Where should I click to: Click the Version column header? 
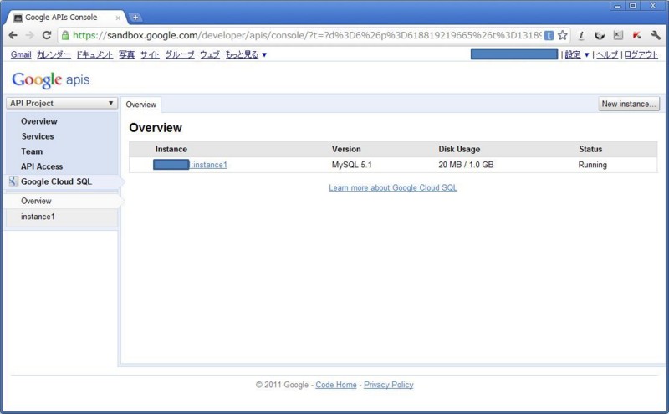click(x=346, y=149)
